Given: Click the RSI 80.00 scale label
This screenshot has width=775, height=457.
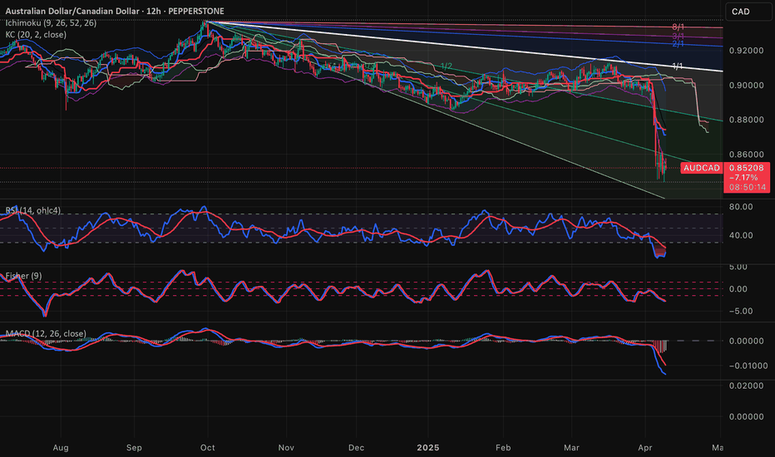Looking at the screenshot, I should pos(741,207).
